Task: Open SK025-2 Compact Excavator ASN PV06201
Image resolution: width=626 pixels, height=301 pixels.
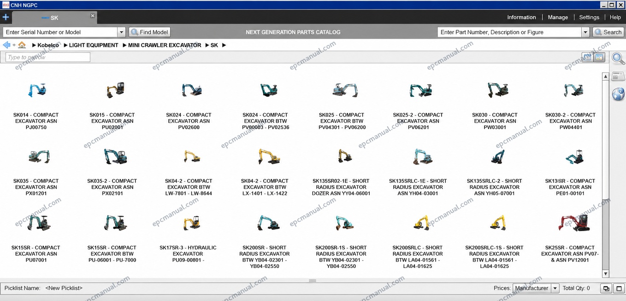Action: click(x=418, y=106)
